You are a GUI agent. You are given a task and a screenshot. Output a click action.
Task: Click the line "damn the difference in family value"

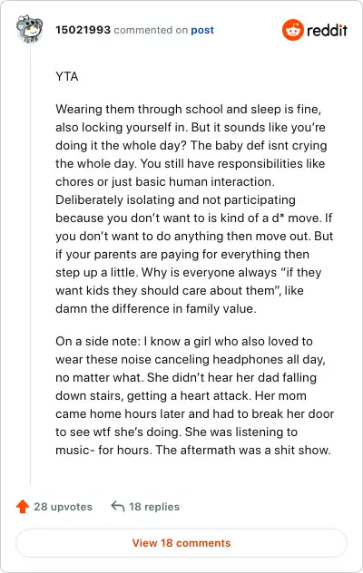[156, 308]
